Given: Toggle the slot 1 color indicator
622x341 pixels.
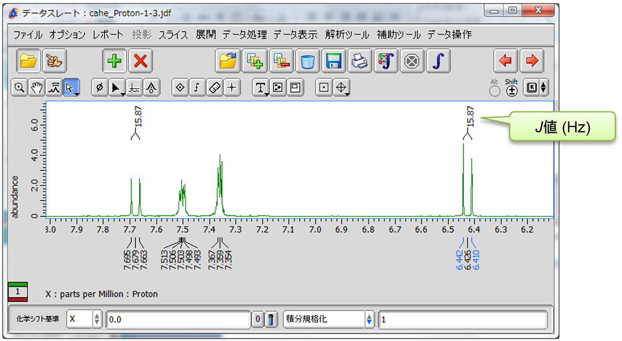Looking at the screenshot, I should coord(19,291).
